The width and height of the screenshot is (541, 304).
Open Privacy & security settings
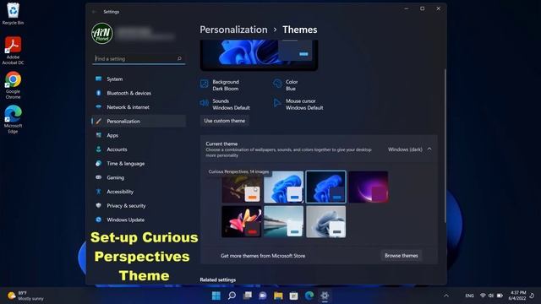[x=139, y=206]
